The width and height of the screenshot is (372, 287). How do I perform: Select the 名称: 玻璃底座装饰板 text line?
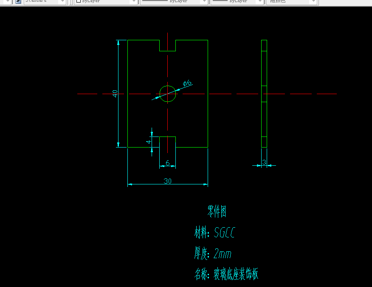pos(226,274)
